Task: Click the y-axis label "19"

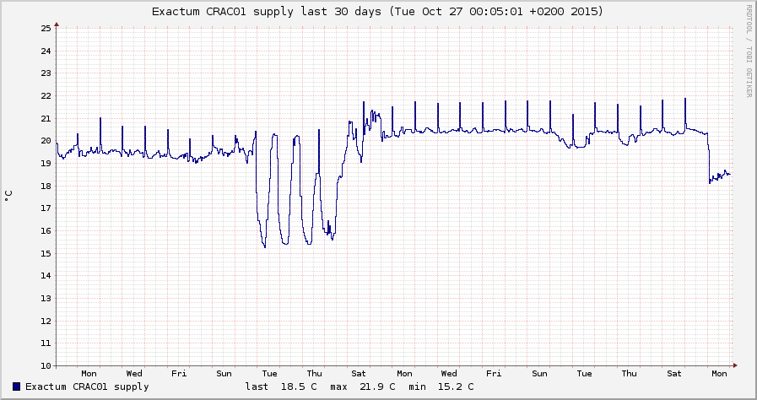Action: [x=46, y=163]
